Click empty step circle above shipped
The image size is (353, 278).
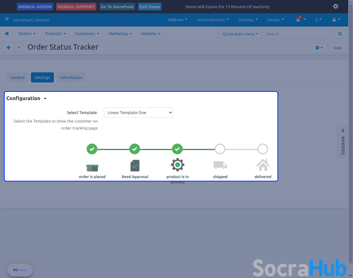[x=220, y=149]
